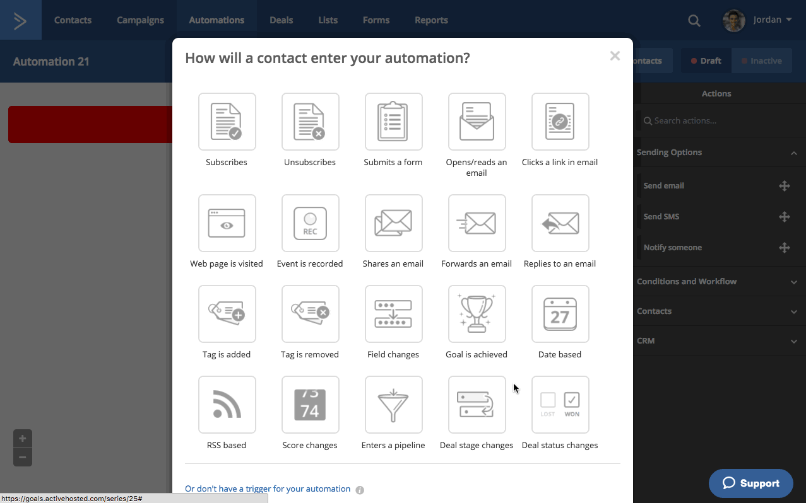
Task: Click the no-trigger automation link
Action: [x=268, y=489]
